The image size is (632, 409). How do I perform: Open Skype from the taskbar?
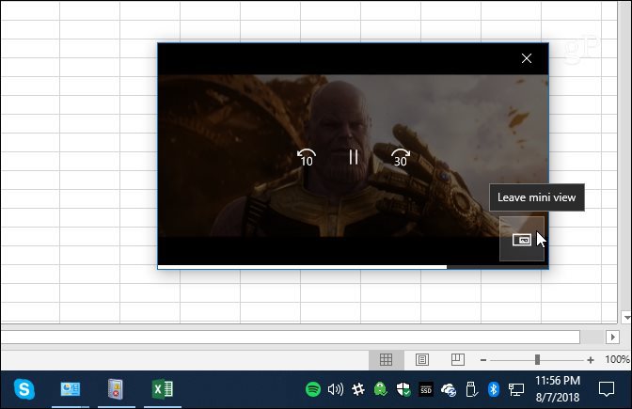tap(24, 389)
